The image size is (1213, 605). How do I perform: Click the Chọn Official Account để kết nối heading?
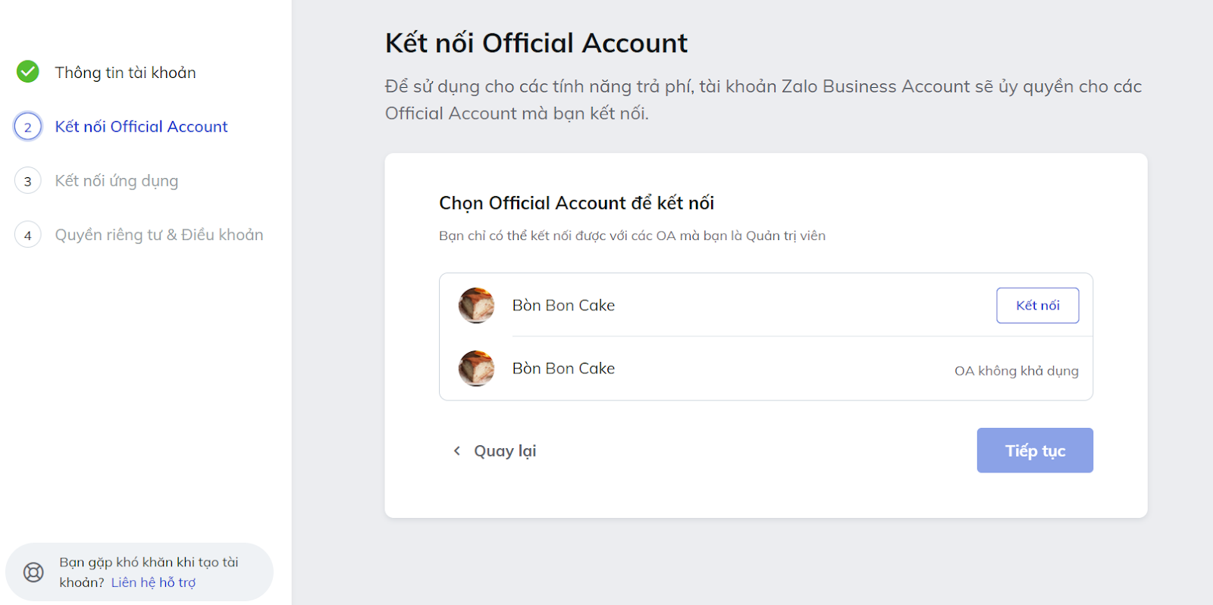(x=576, y=203)
